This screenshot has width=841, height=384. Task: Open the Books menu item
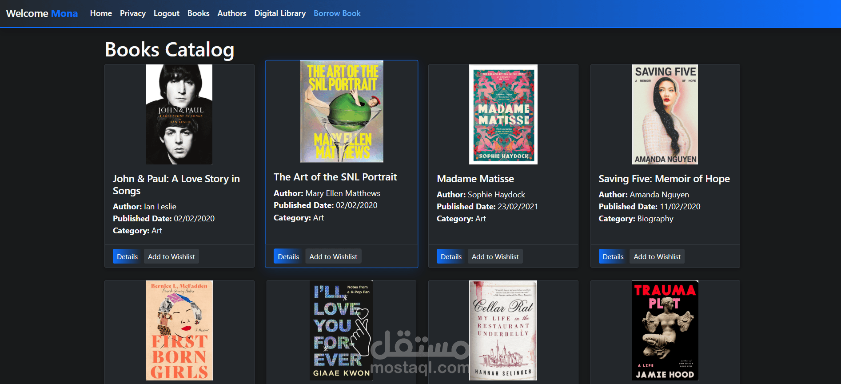coord(198,13)
